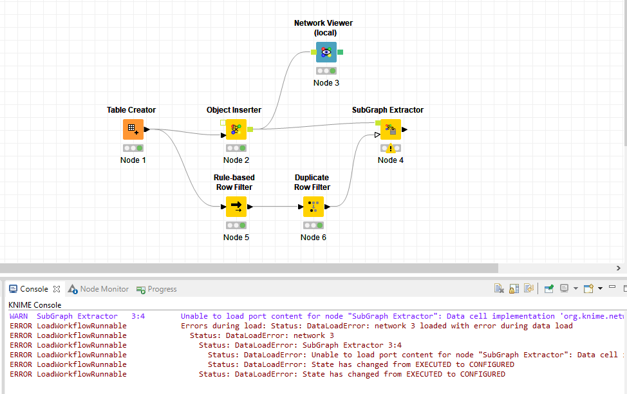Click the 'Node 5' label
The image size is (627, 394).
(236, 237)
